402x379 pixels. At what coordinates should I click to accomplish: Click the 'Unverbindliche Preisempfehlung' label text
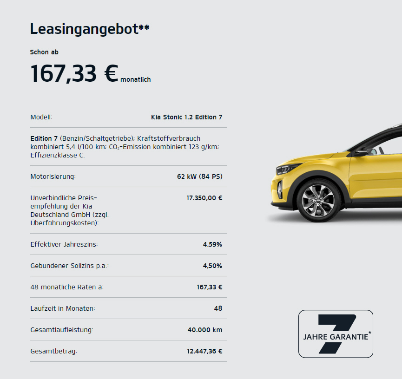[x=69, y=210]
